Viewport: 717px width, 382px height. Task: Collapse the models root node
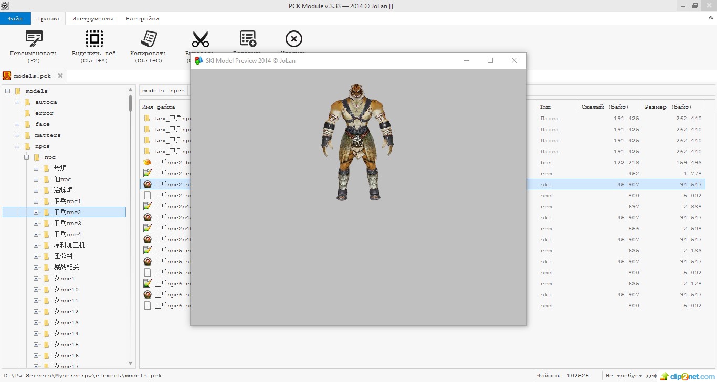coord(8,91)
